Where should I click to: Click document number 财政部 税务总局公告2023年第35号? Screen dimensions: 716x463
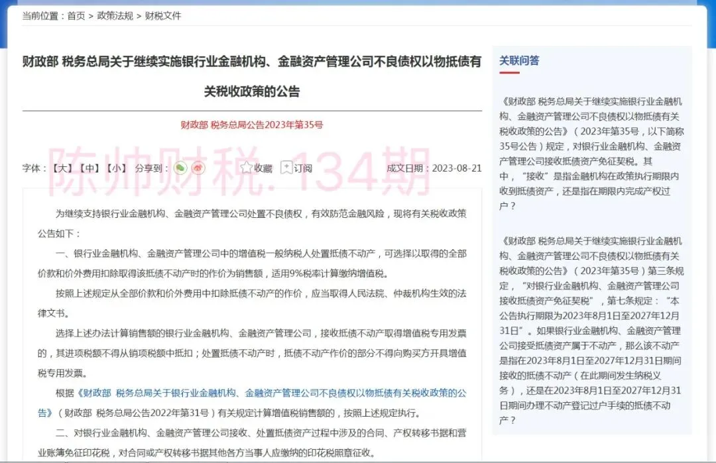[252, 125]
